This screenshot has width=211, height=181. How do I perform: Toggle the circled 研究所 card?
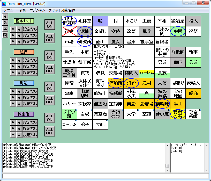(85, 42)
